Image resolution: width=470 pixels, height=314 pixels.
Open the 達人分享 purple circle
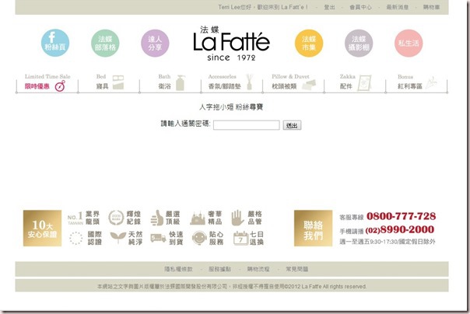point(155,43)
